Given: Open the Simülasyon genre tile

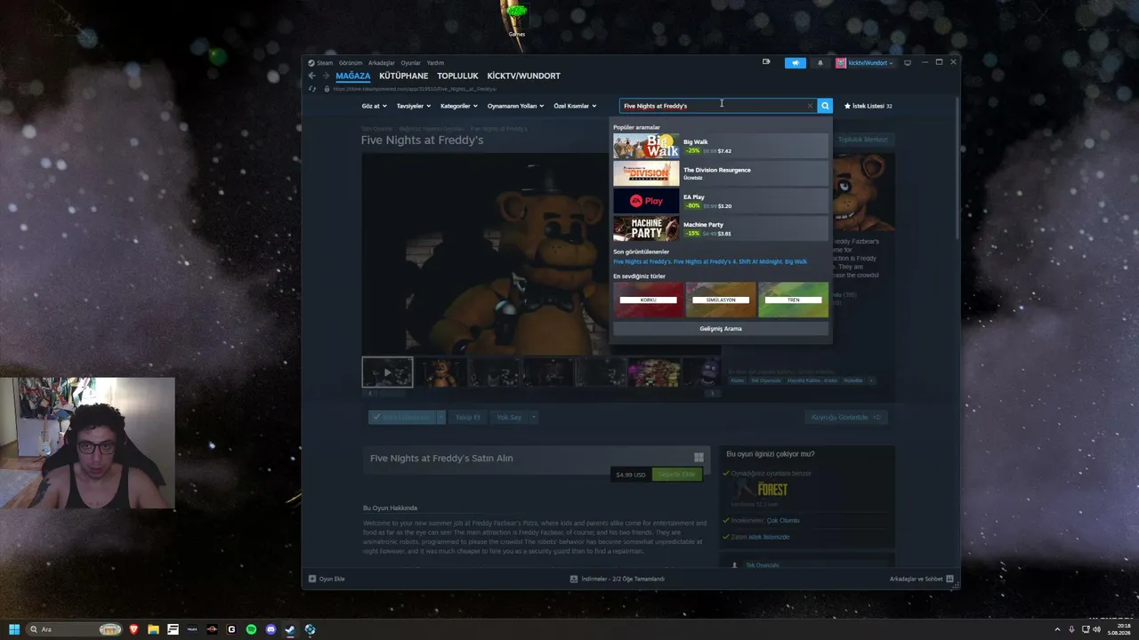Looking at the screenshot, I should pyautogui.click(x=721, y=300).
